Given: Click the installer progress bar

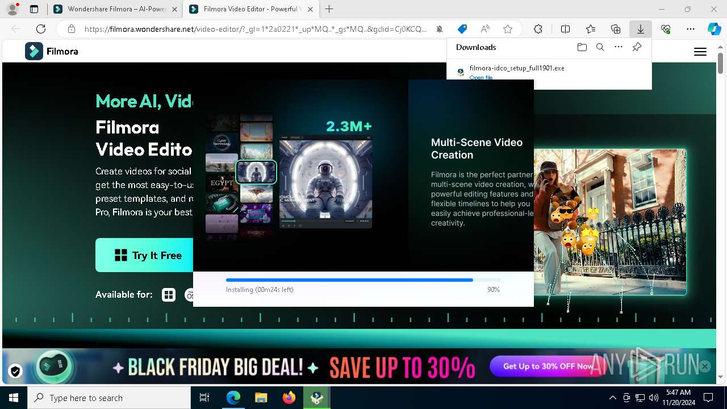Looking at the screenshot, I should tap(363, 280).
